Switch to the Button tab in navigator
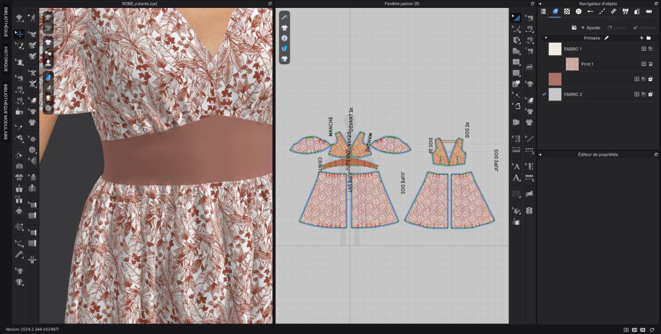This screenshot has width=661, height=334. tap(578, 11)
